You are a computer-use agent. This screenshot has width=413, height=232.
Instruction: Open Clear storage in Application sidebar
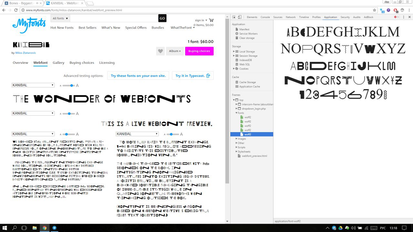(247, 38)
